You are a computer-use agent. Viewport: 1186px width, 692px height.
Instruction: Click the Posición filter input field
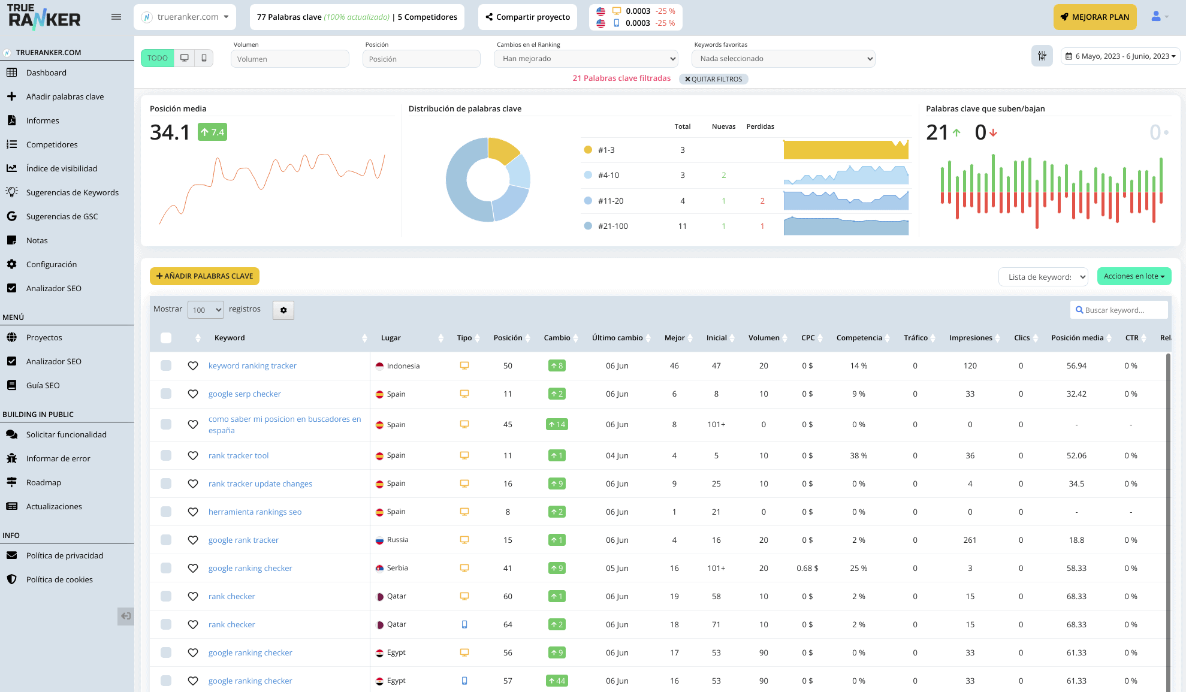click(421, 59)
